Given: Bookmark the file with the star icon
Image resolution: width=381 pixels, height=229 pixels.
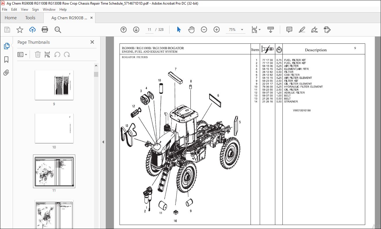Looking at the screenshot, I should 20,30.
